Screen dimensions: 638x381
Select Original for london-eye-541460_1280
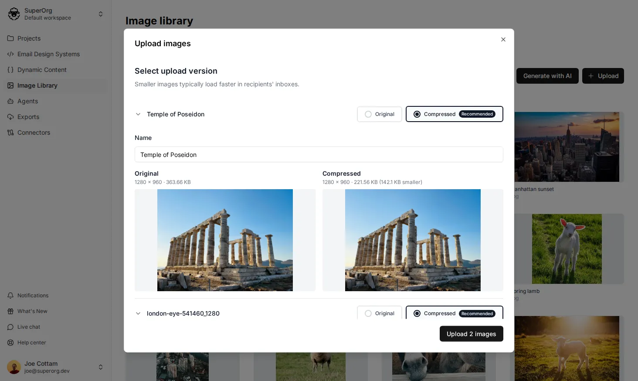(x=380, y=313)
